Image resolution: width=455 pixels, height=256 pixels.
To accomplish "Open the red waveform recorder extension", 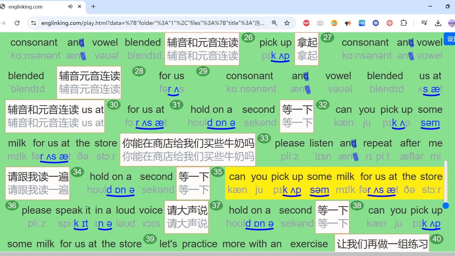I will pos(389,23).
